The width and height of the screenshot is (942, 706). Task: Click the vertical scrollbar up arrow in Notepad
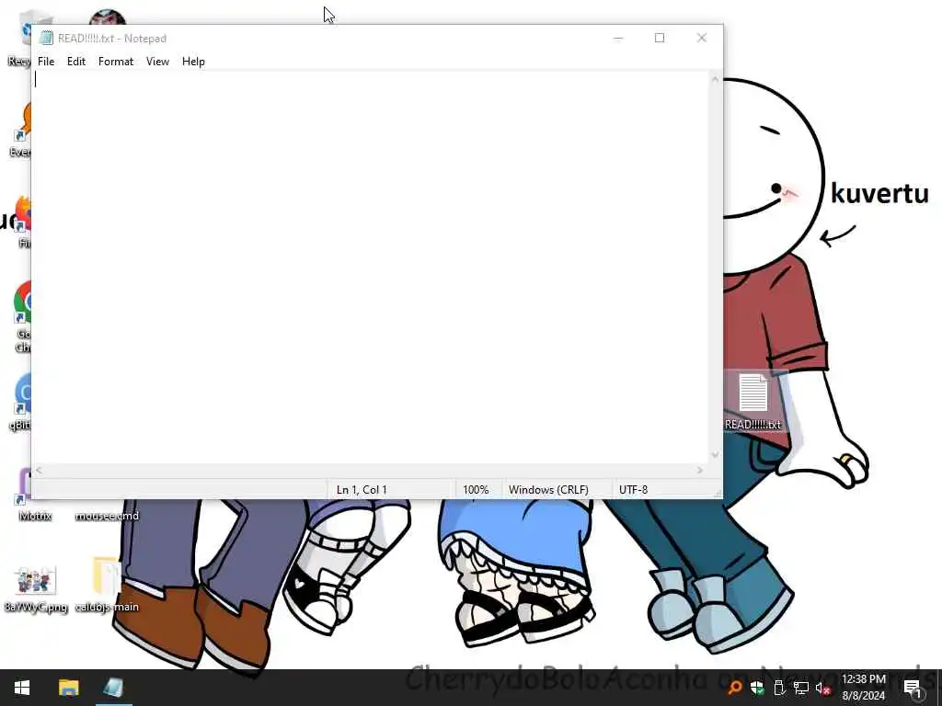point(715,79)
